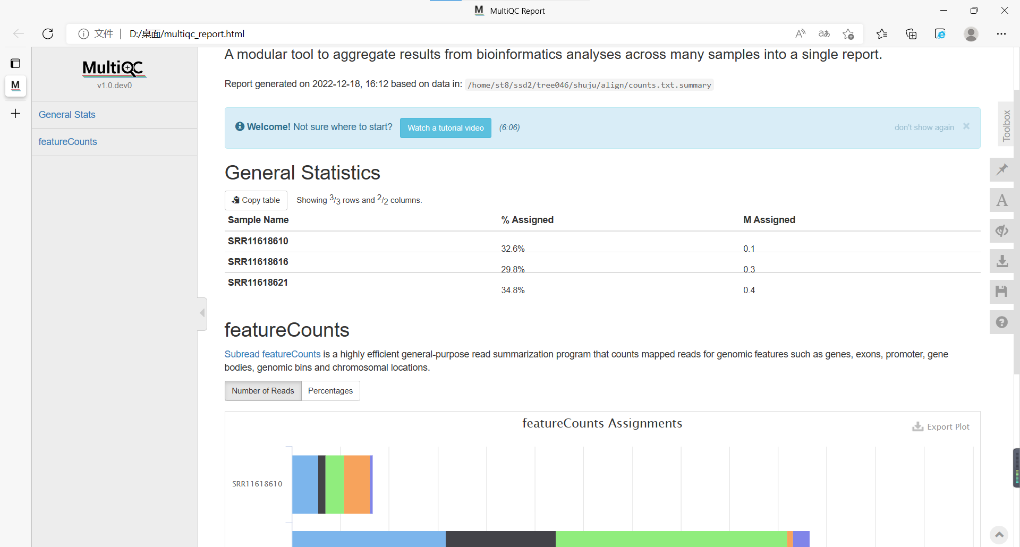Click the scroll-to-top arrow button
The width and height of the screenshot is (1020, 547).
click(x=999, y=534)
